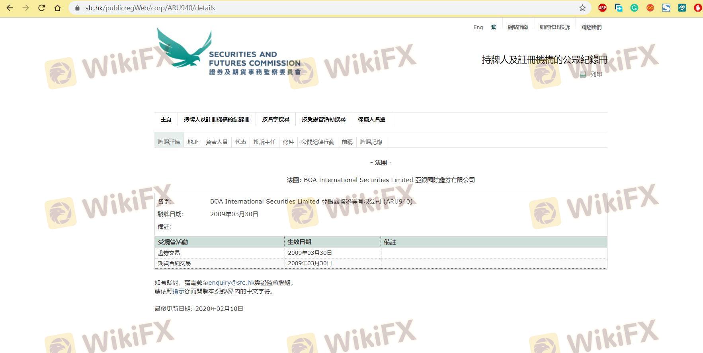
Task: Open the browser home page icon
Action: click(58, 8)
